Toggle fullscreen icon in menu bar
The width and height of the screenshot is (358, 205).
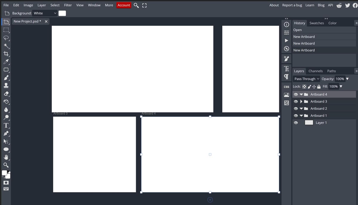(144, 5)
